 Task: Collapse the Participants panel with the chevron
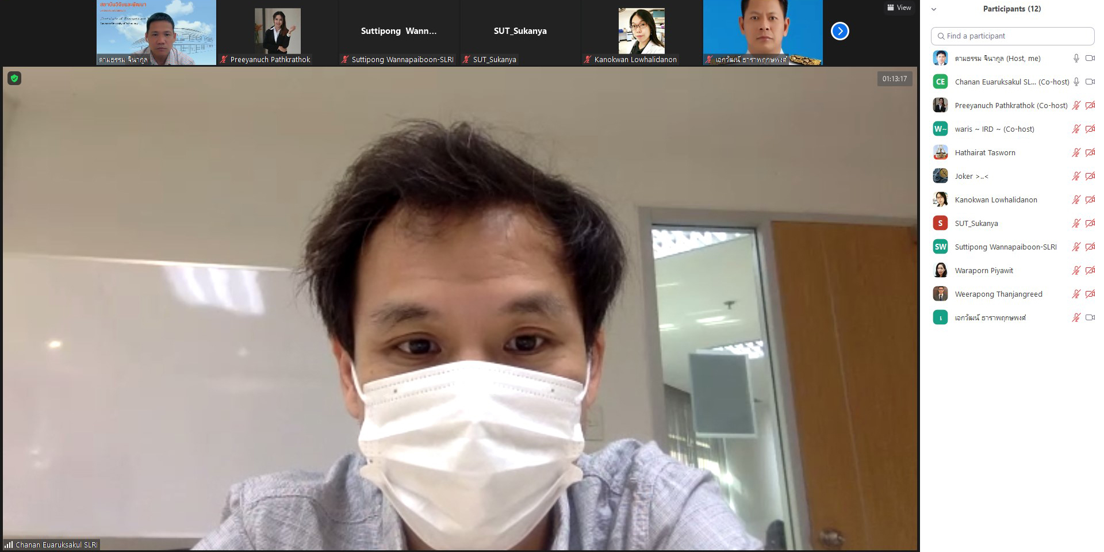(x=934, y=9)
